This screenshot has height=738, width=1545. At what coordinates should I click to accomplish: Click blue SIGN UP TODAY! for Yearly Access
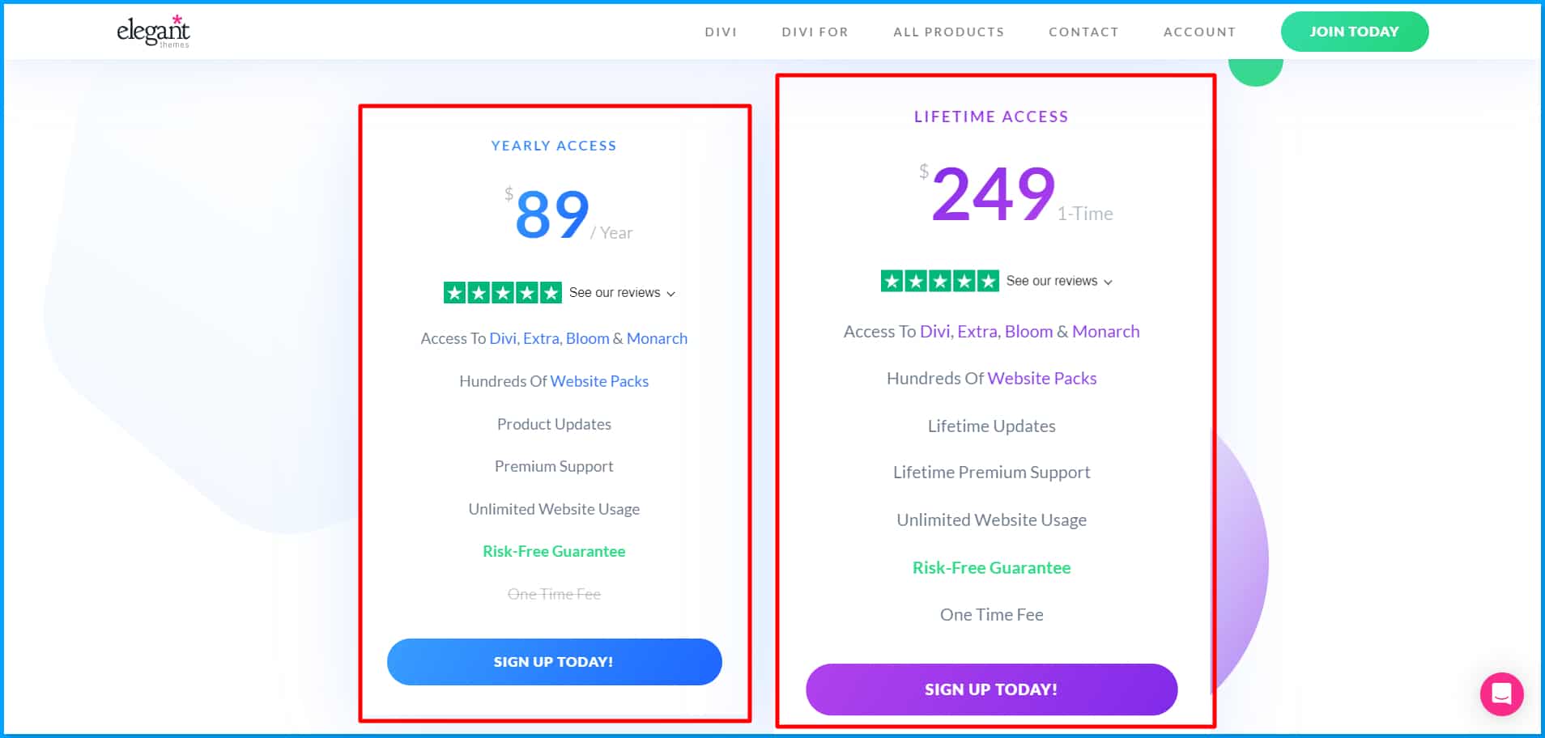[554, 662]
